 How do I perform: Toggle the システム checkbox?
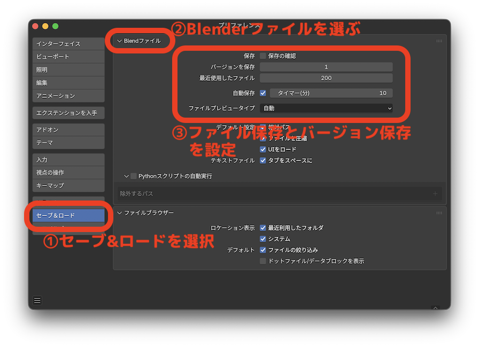[262, 239]
